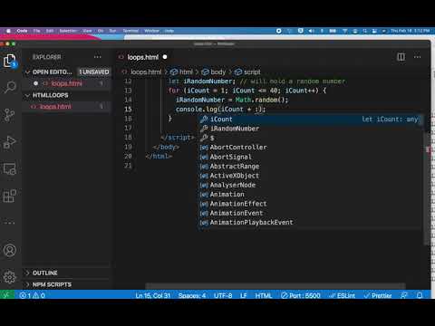Choose ActiveXObject from suggestions
435x326 pixels.
[310, 176]
